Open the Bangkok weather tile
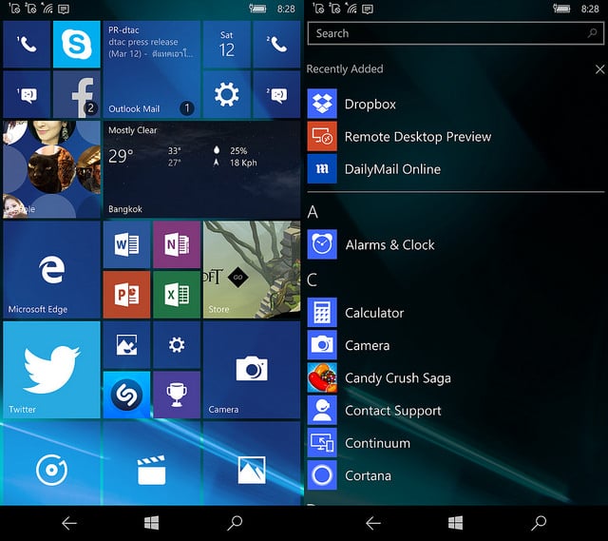The height and width of the screenshot is (541, 608). [x=201, y=169]
